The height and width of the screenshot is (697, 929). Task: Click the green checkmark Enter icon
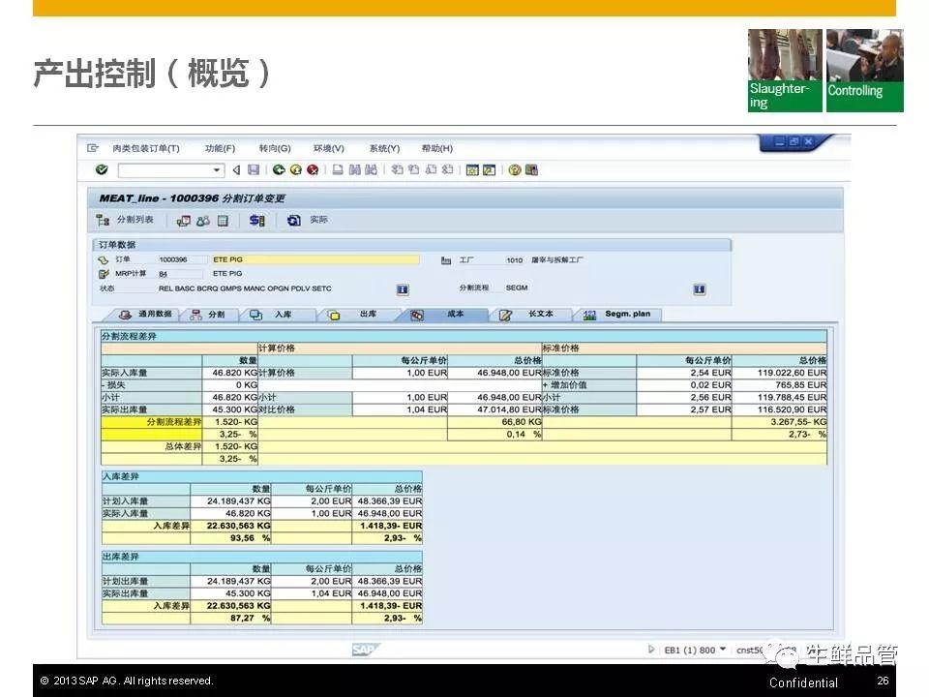(102, 170)
